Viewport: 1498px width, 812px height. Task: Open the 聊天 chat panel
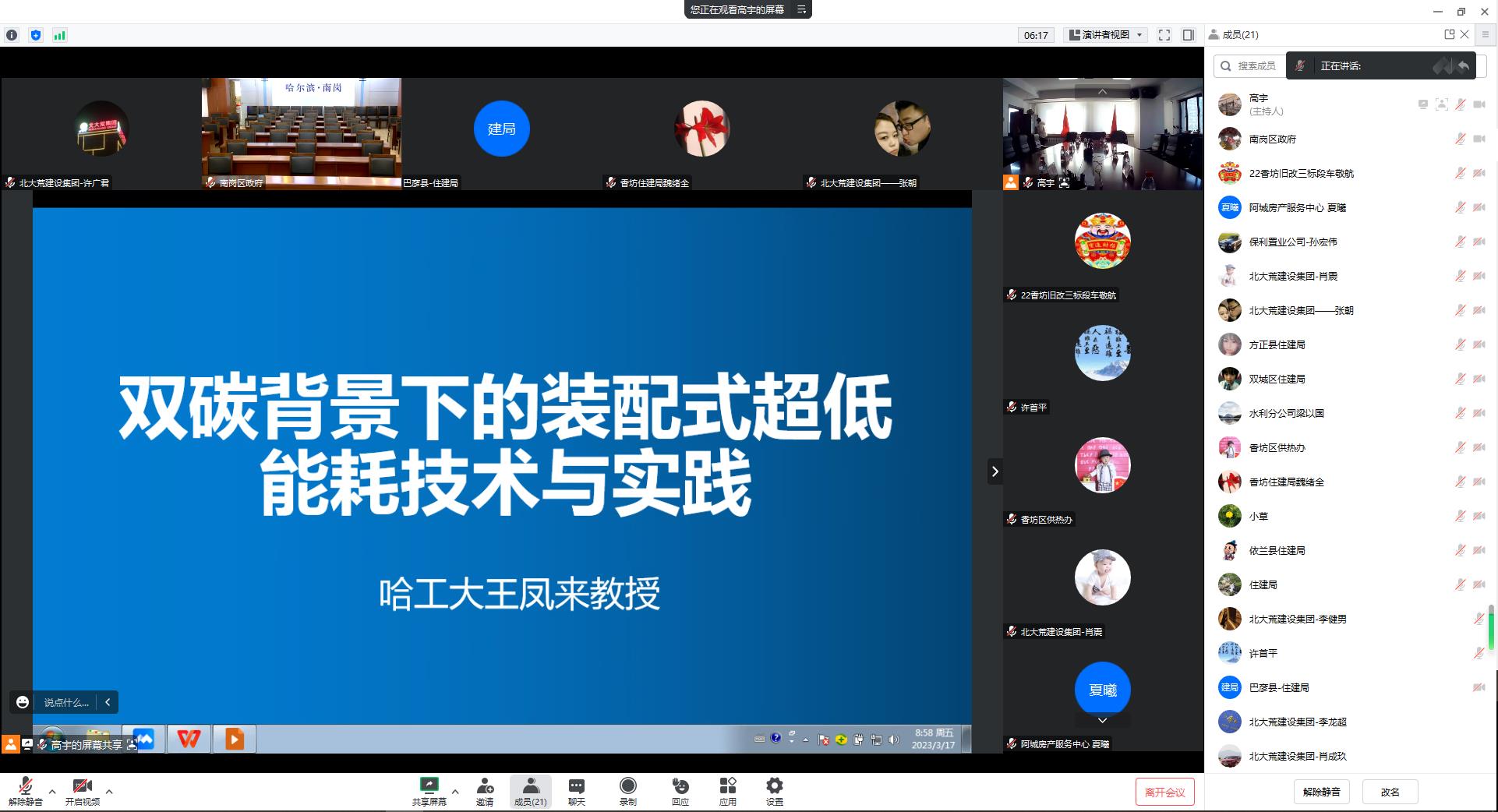tap(577, 791)
